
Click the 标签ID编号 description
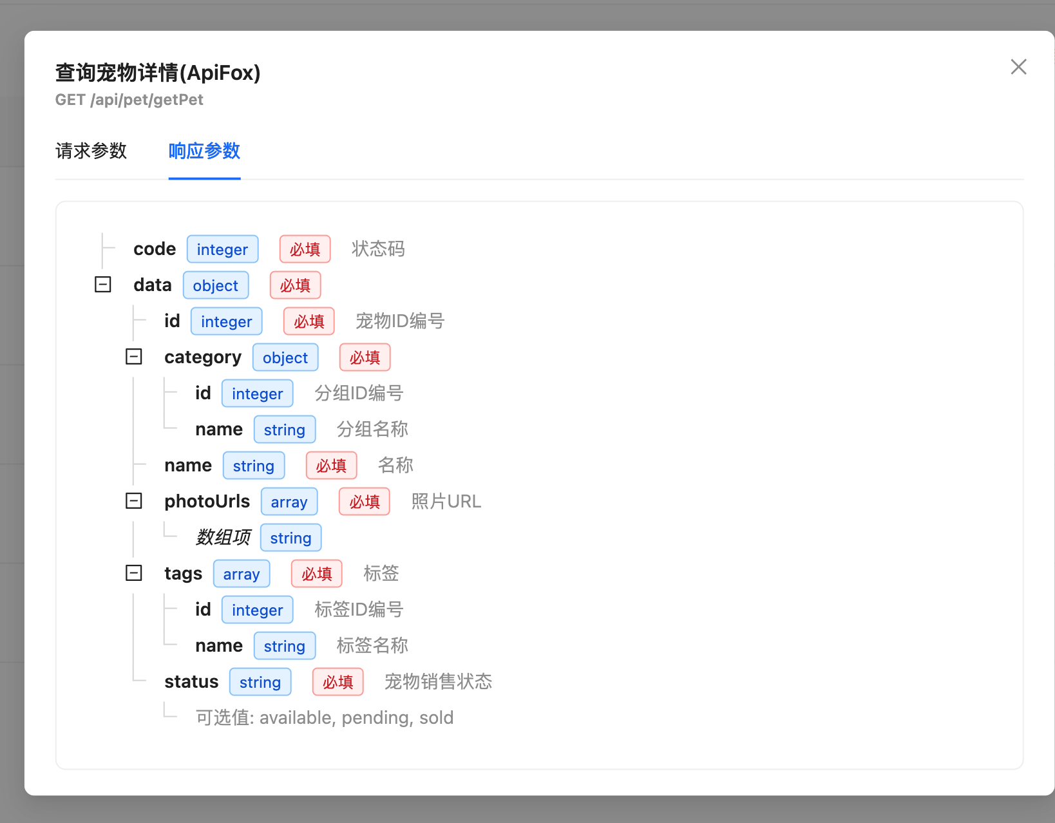[359, 609]
